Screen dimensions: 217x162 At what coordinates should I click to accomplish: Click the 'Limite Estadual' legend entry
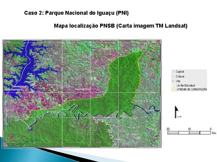tap(186, 85)
